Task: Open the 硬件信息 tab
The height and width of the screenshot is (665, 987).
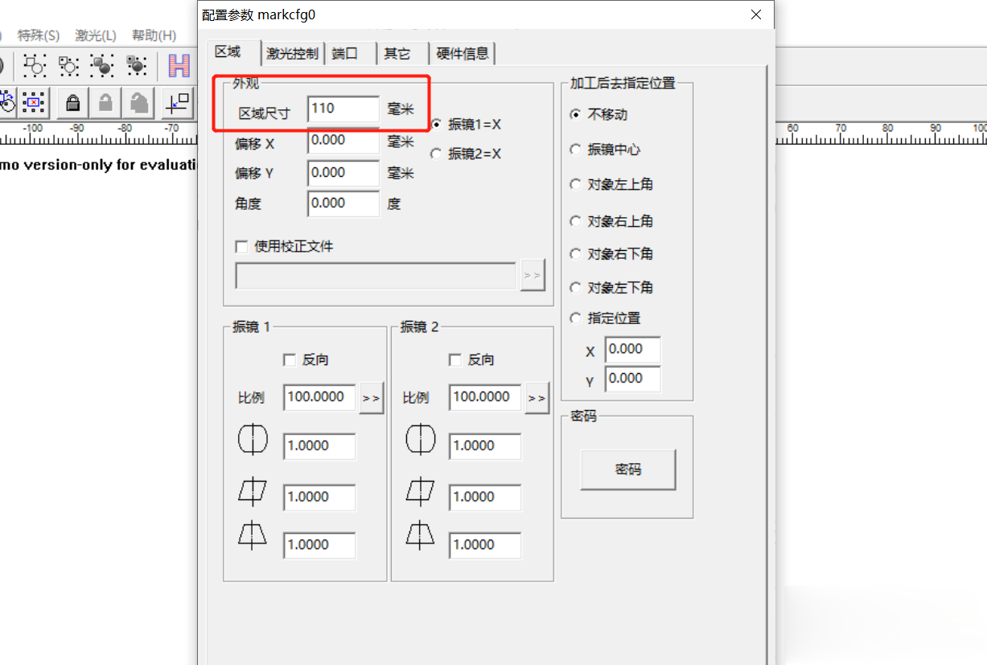Action: click(x=463, y=54)
